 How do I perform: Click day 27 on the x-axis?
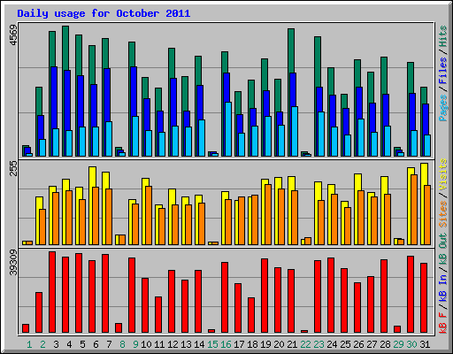coord(372,344)
